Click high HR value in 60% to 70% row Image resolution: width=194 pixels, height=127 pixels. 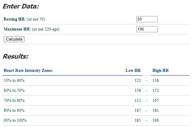click(156, 90)
